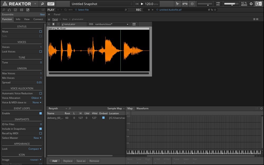
Task: Open the Image none dropdown
Action: pos(36,160)
